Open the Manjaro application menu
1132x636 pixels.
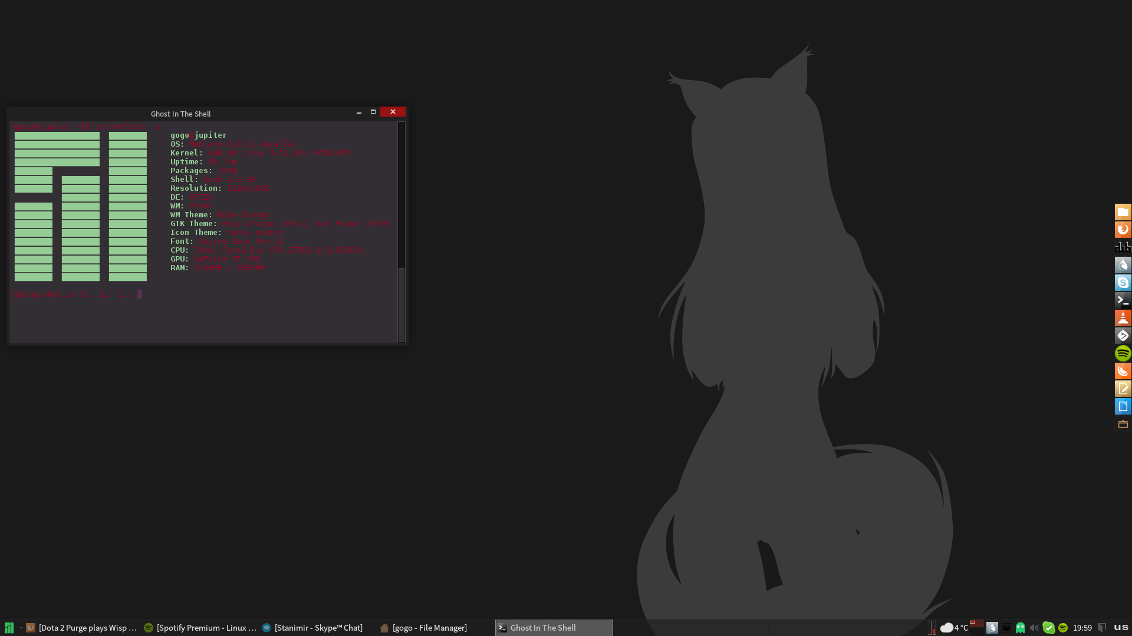[9, 628]
